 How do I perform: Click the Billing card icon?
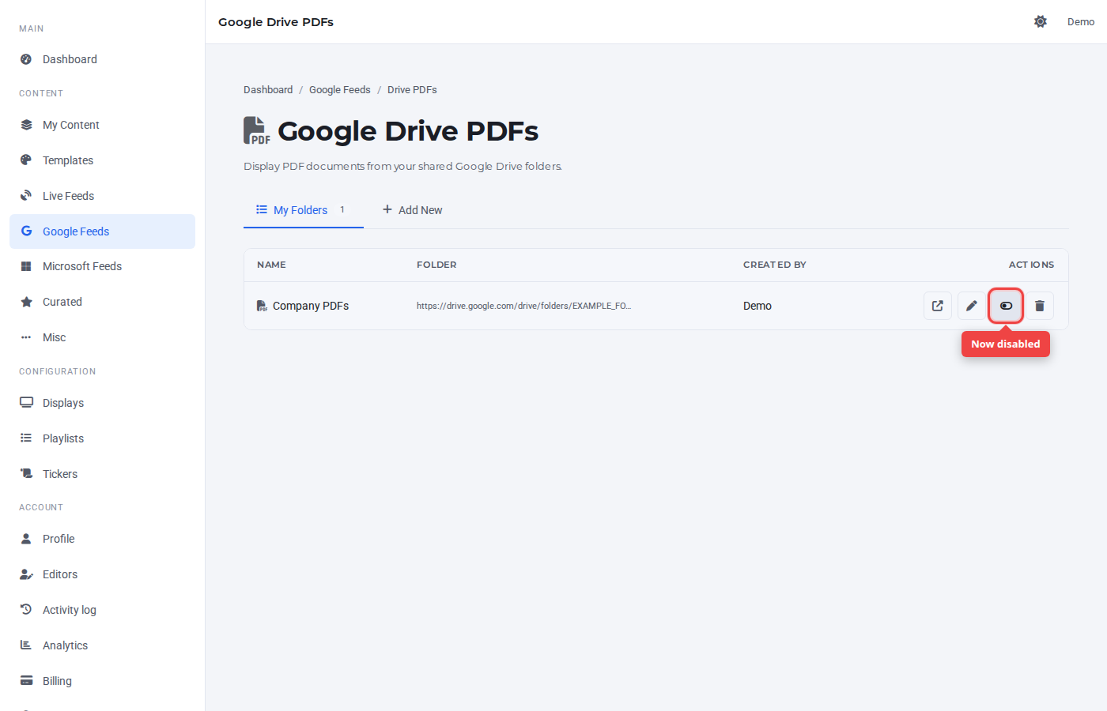click(x=26, y=681)
